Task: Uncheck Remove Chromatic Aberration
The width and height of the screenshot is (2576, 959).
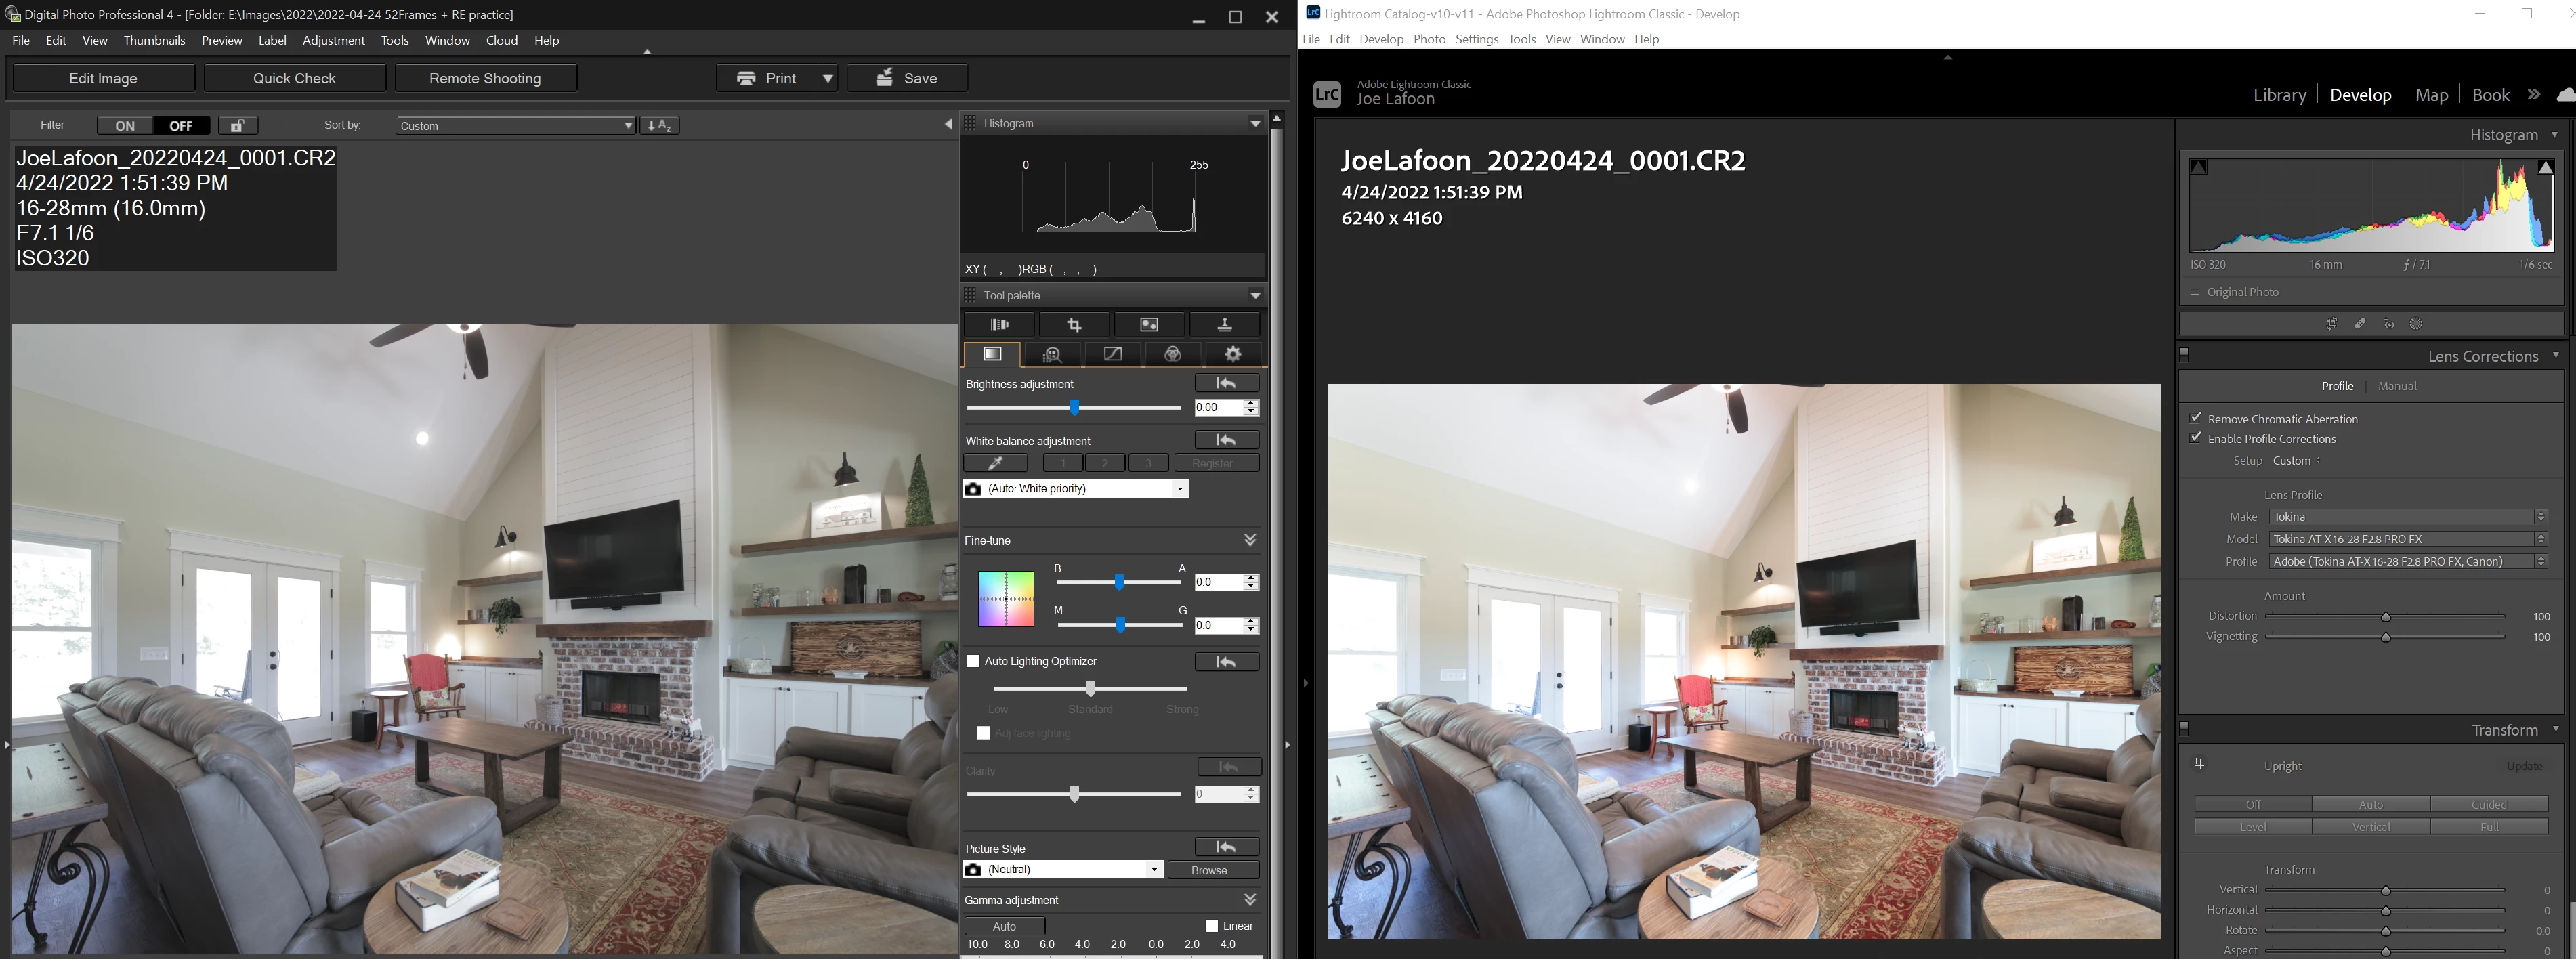Action: click(2196, 418)
